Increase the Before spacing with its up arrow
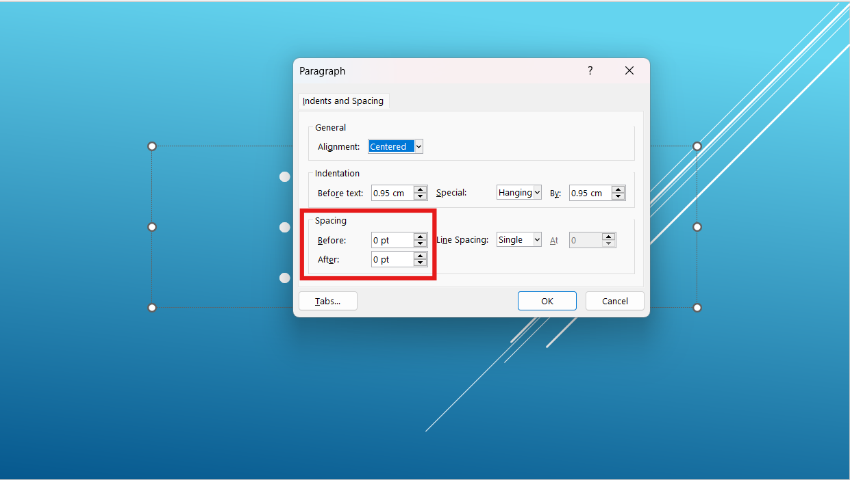Viewport: 850px width, 480px height. 420,237
